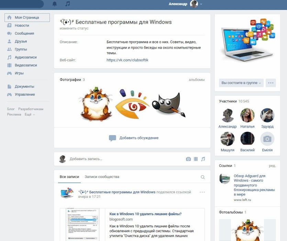Open Видеозаписи in left menu
This screenshot has width=287, height=241.
click(x=26, y=65)
